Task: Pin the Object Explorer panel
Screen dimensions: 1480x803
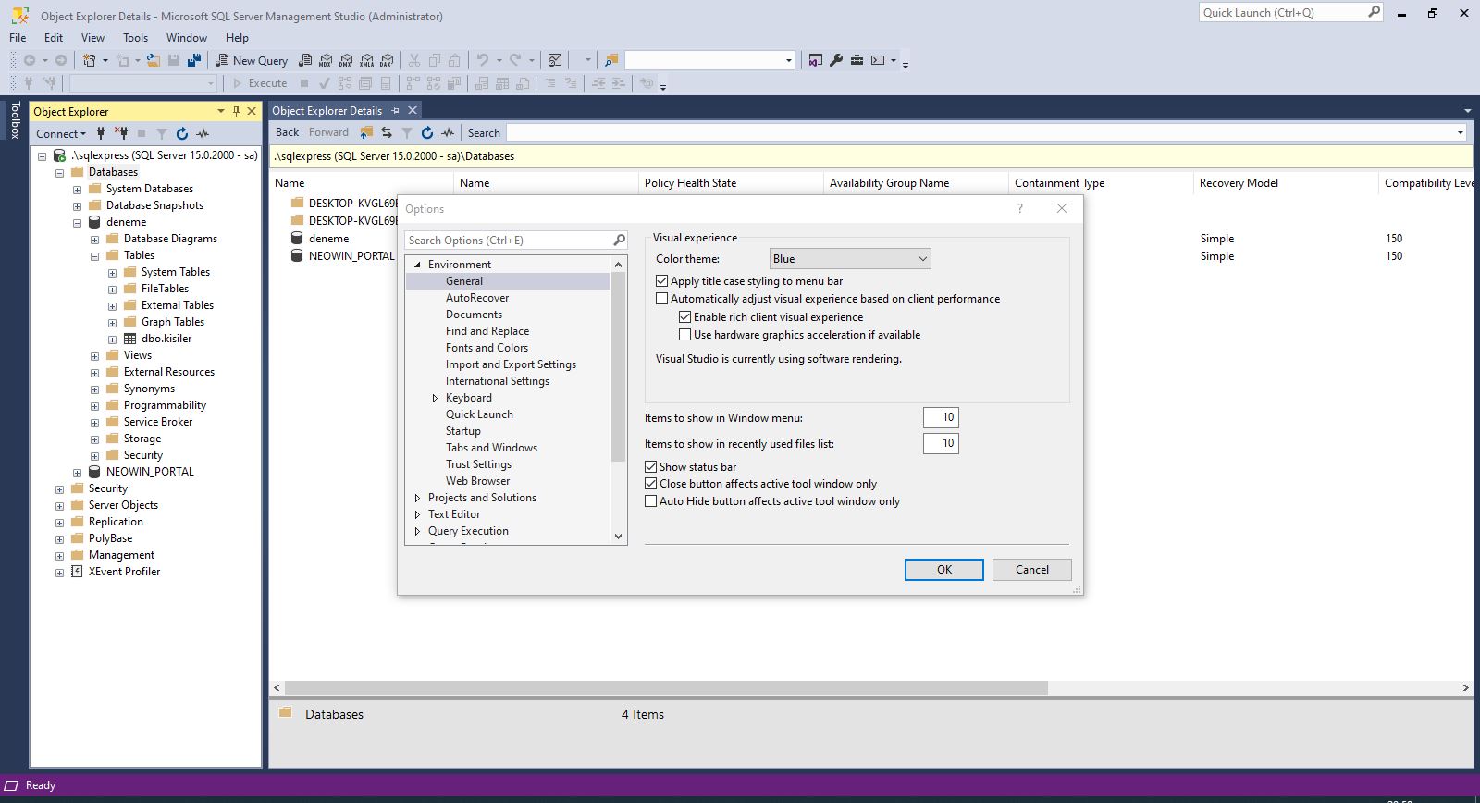Action: click(x=236, y=111)
